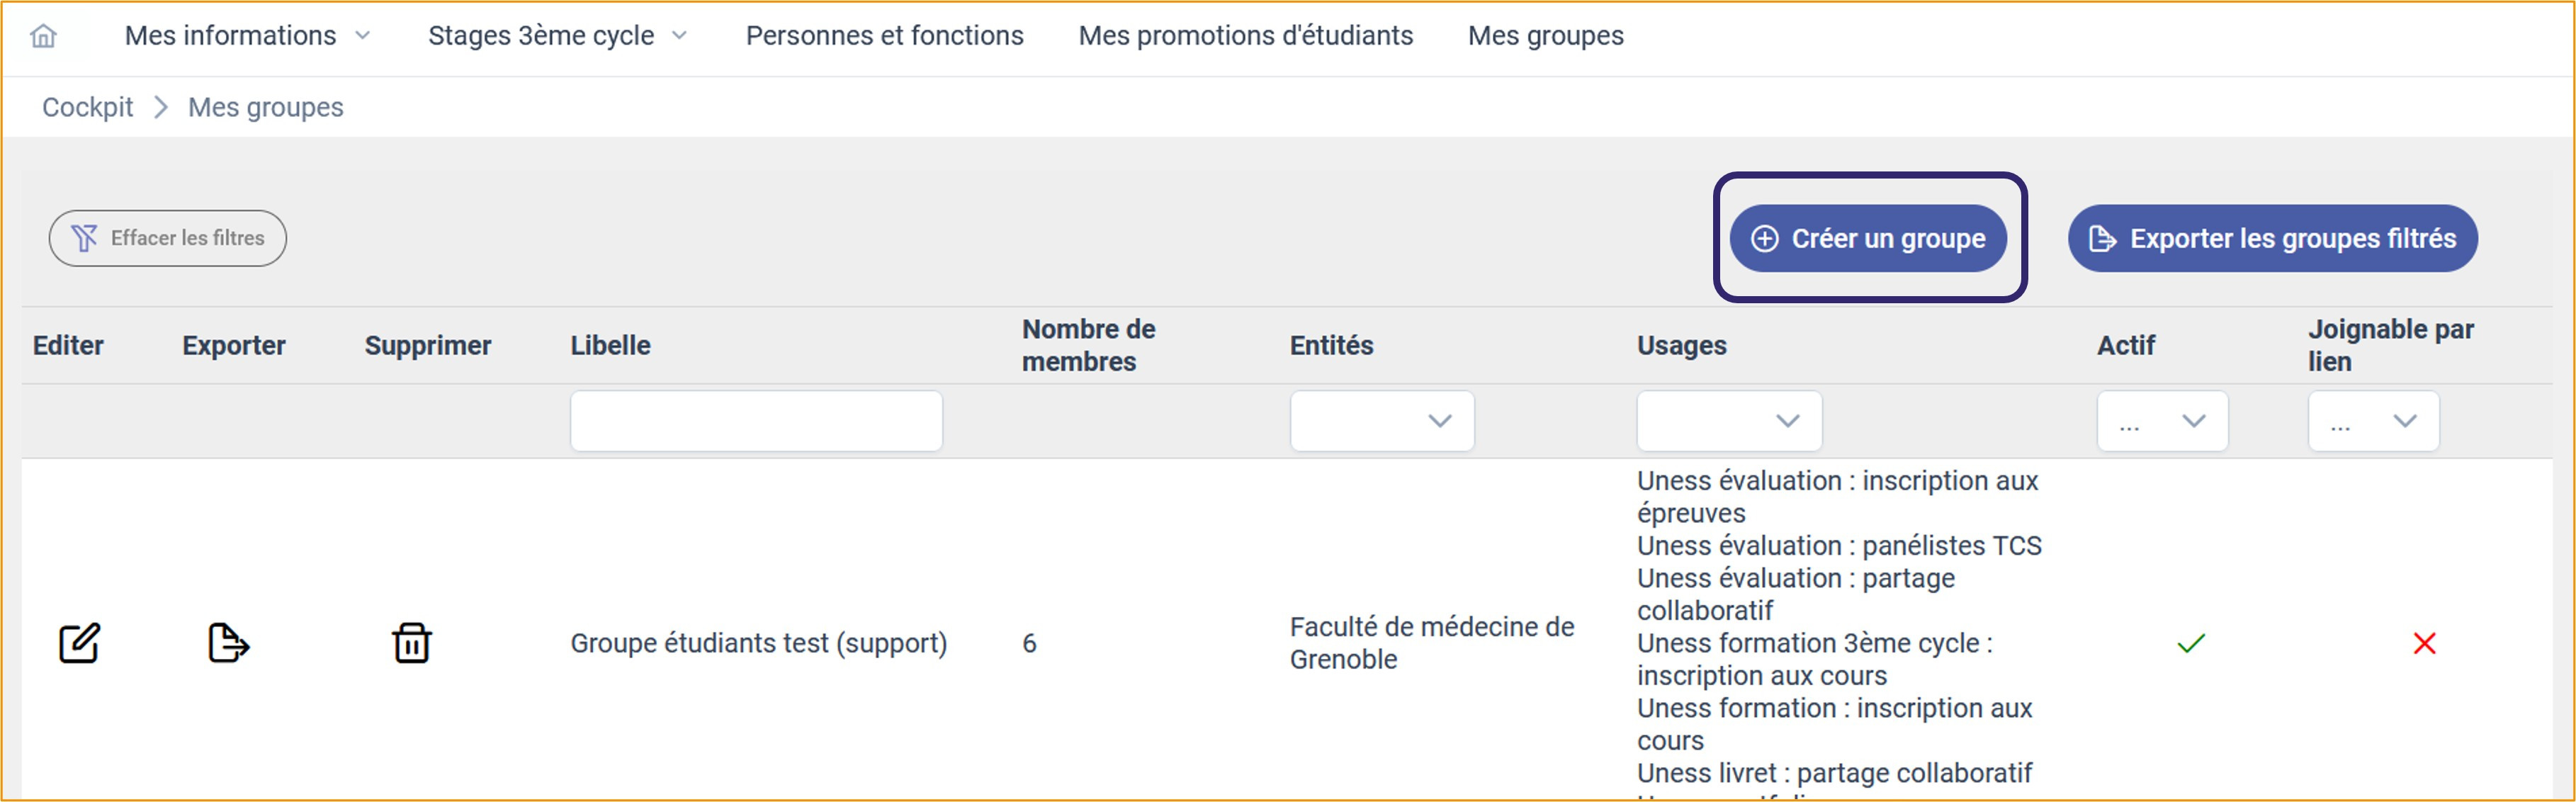Open Personnes et fonctions menu item
2576x802 pixels.
[884, 36]
